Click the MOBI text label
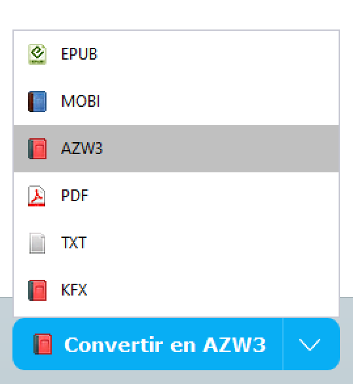This screenshot has height=384, width=353. [81, 101]
